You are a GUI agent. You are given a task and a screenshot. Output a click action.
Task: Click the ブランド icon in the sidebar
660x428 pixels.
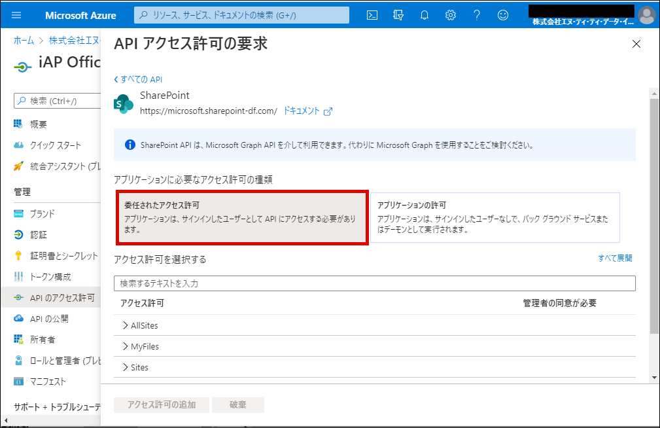click(18, 213)
